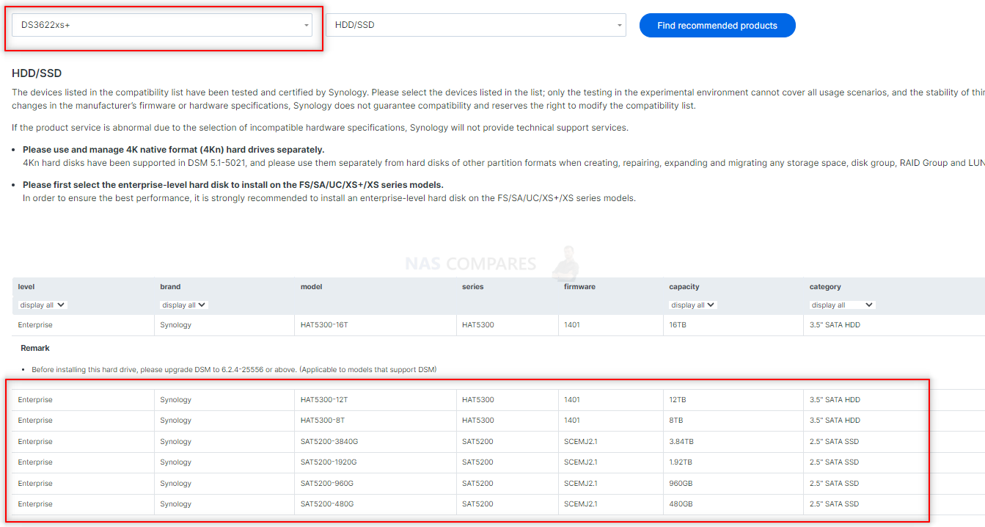This screenshot has width=985, height=527.
Task: Click the Find recommended products button
Action: pyautogui.click(x=717, y=25)
